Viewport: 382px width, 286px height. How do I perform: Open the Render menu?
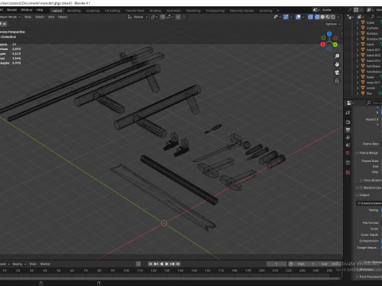coord(12,10)
